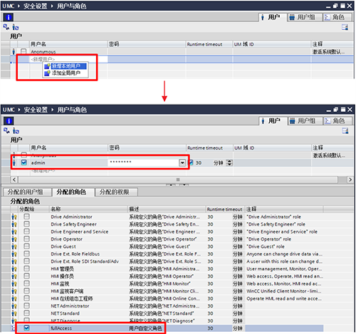356x334 pixels.
Task: Click the right scroll arrow of user table
Action: click(350, 179)
